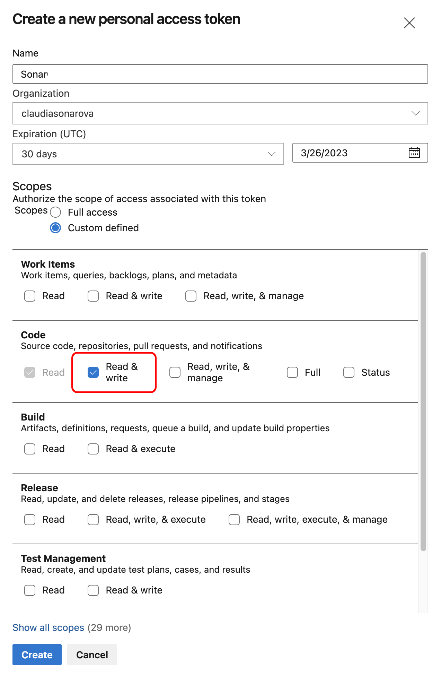Click the Cancel button
Screen dimensions: 441x676
[92, 655]
